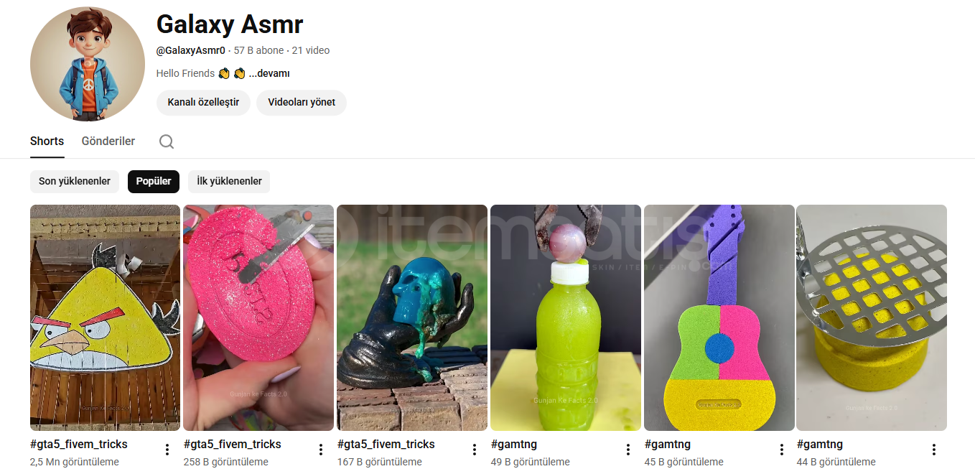Open three-dot menu for 49 B view short
Image resolution: width=975 pixels, height=474 pixels.
628,450
